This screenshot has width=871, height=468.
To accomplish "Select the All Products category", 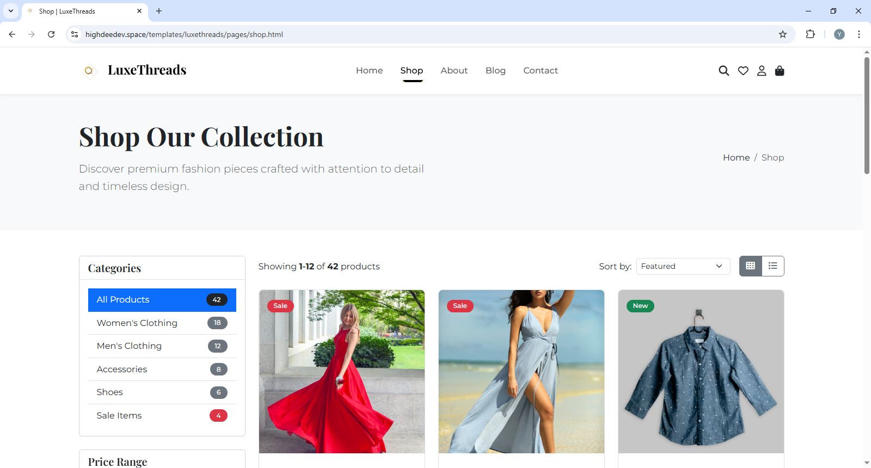I will pos(162,300).
